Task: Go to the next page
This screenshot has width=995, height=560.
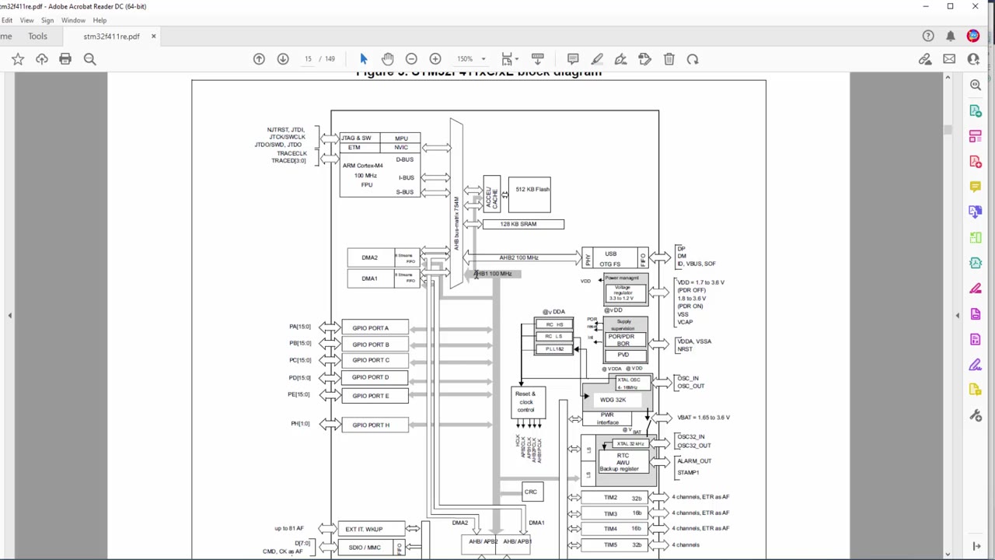Action: coord(283,59)
